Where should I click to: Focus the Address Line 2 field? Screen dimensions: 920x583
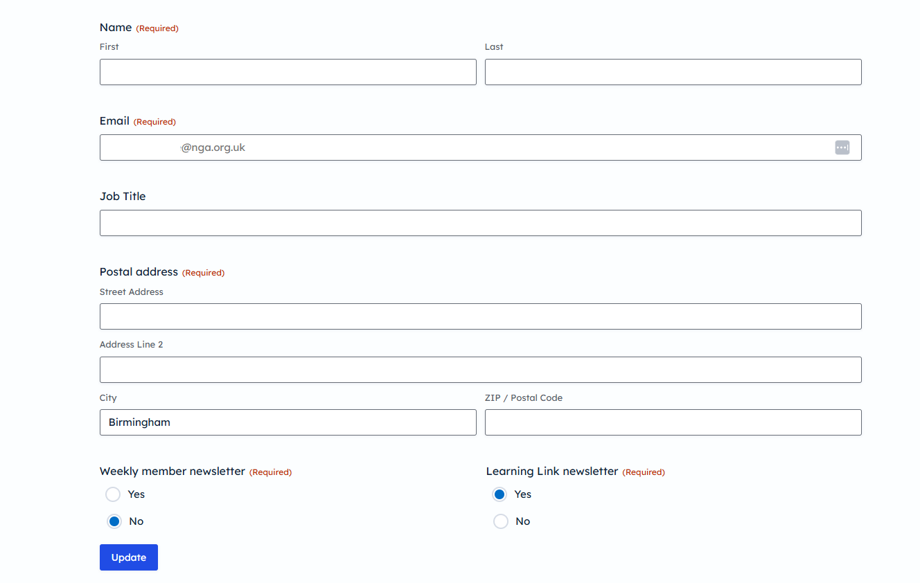[x=480, y=370]
